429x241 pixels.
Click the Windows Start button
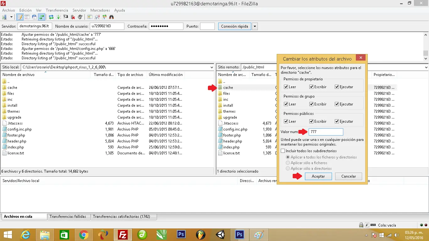pos(8,235)
